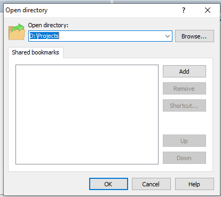Select the Shared bookmarks tab
The image size is (221, 197).
36,52
